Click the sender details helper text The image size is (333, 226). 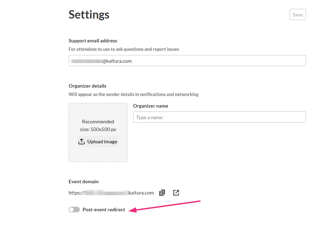[133, 94]
